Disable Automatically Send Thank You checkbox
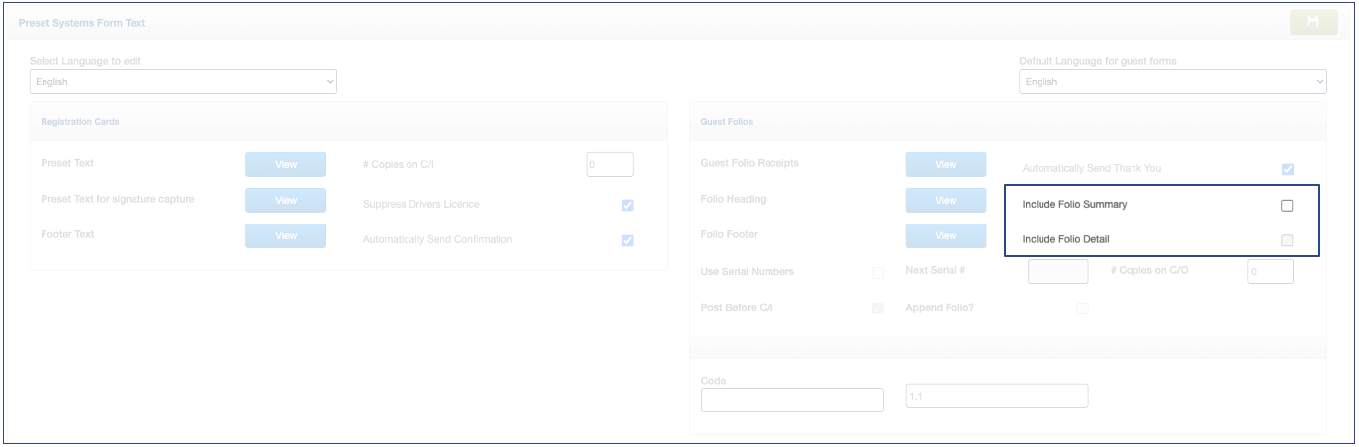The image size is (1359, 447). [1287, 169]
